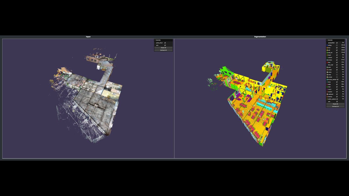Enable the noise class checkbox
The height and width of the screenshot is (196, 349).
337,75
